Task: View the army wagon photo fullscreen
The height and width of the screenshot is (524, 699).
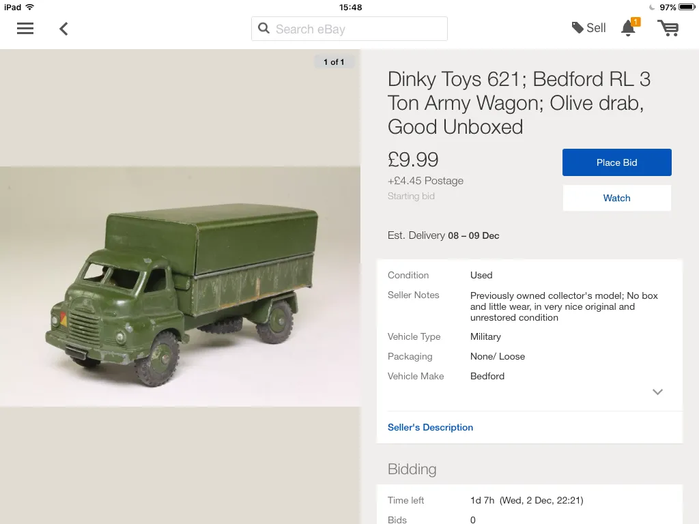Action: [180, 287]
